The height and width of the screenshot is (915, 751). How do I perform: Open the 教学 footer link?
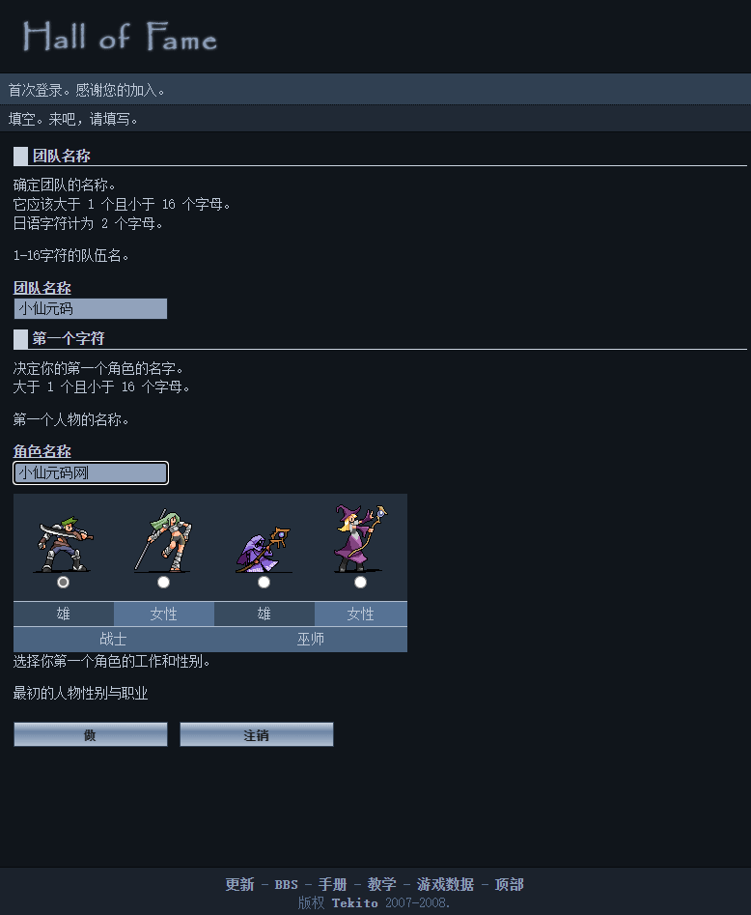(x=382, y=884)
